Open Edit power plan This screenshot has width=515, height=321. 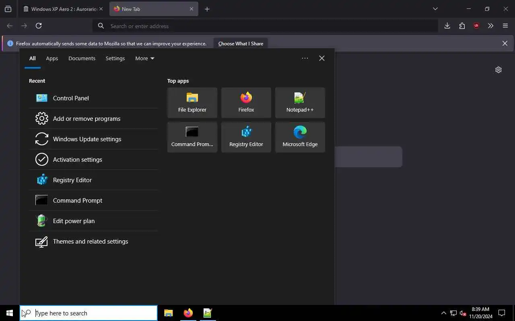(x=93, y=221)
